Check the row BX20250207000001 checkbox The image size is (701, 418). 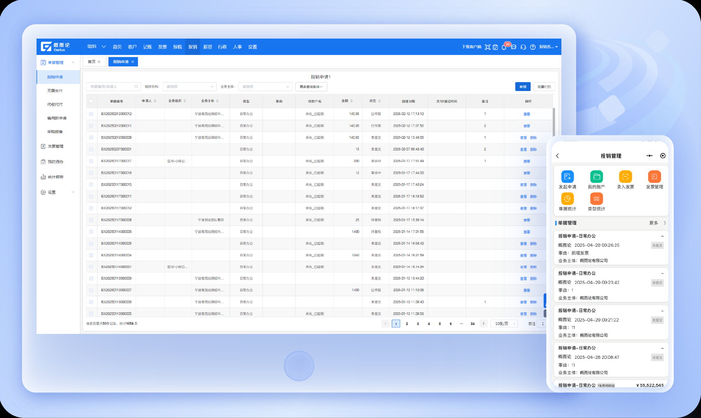pyautogui.click(x=91, y=149)
